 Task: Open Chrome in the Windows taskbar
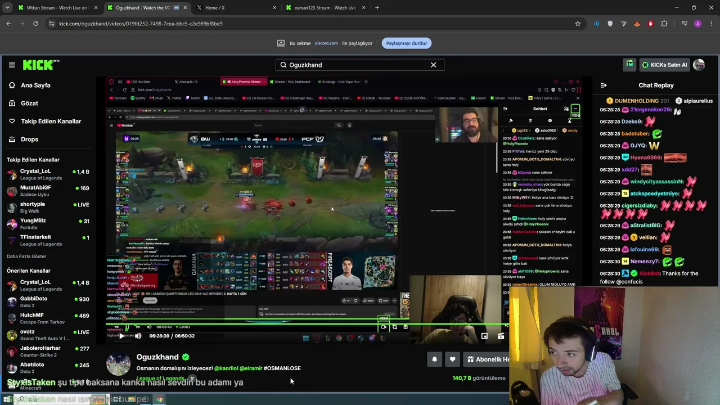click(x=160, y=399)
